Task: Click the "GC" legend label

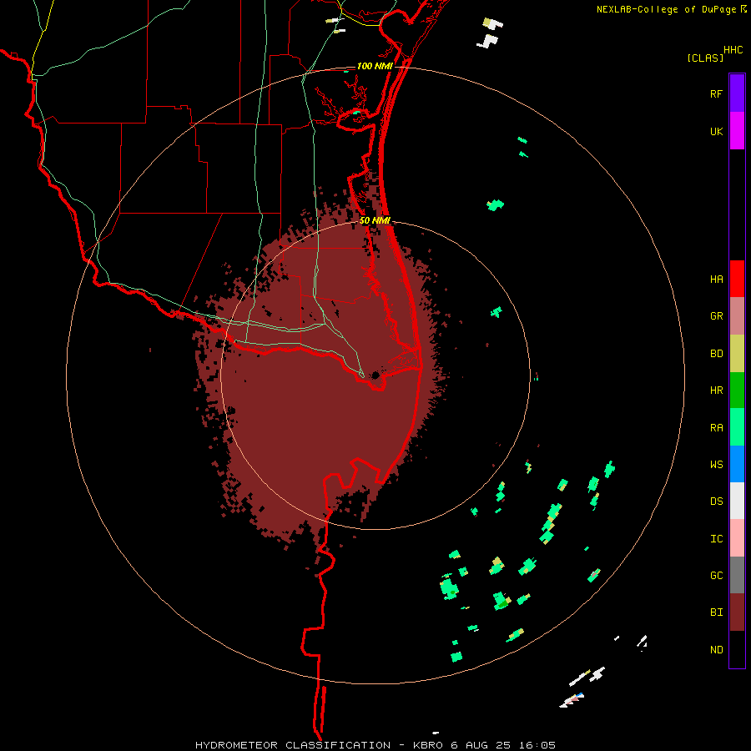Action: 716,576
